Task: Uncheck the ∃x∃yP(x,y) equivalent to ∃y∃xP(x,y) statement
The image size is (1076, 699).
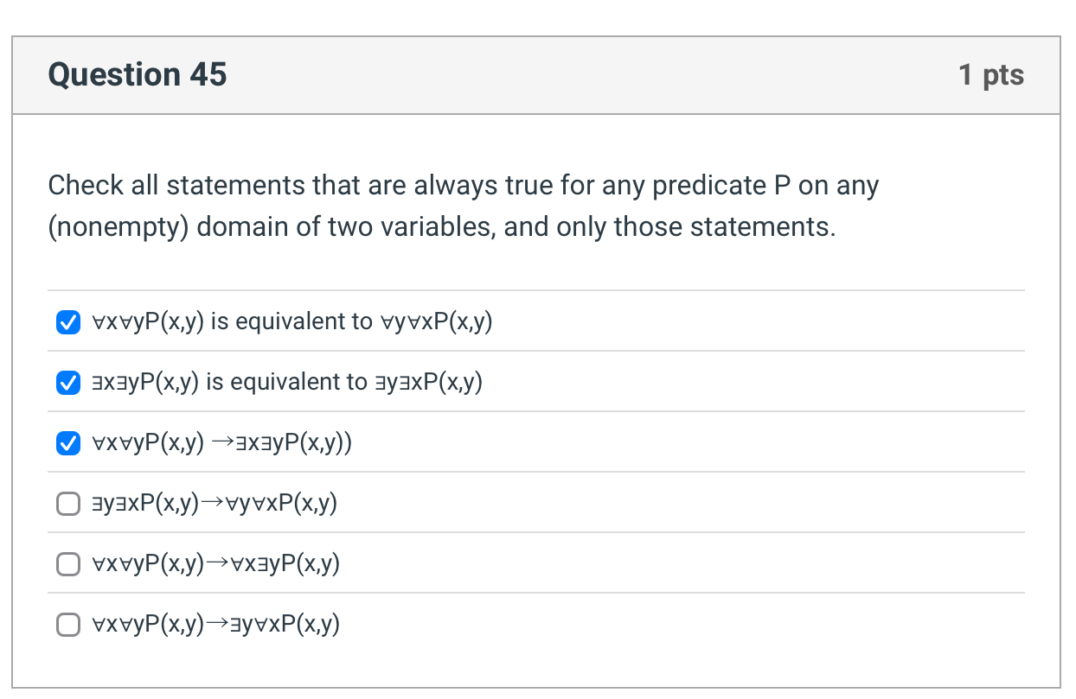Action: 67,382
